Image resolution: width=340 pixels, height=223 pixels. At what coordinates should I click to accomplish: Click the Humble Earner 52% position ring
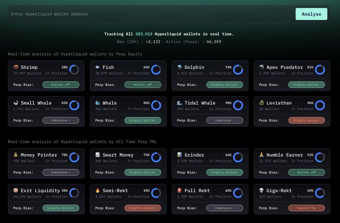[x=320, y=157]
